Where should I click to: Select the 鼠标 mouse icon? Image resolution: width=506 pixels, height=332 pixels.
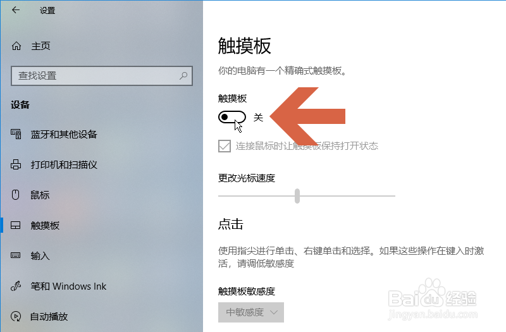coord(15,195)
